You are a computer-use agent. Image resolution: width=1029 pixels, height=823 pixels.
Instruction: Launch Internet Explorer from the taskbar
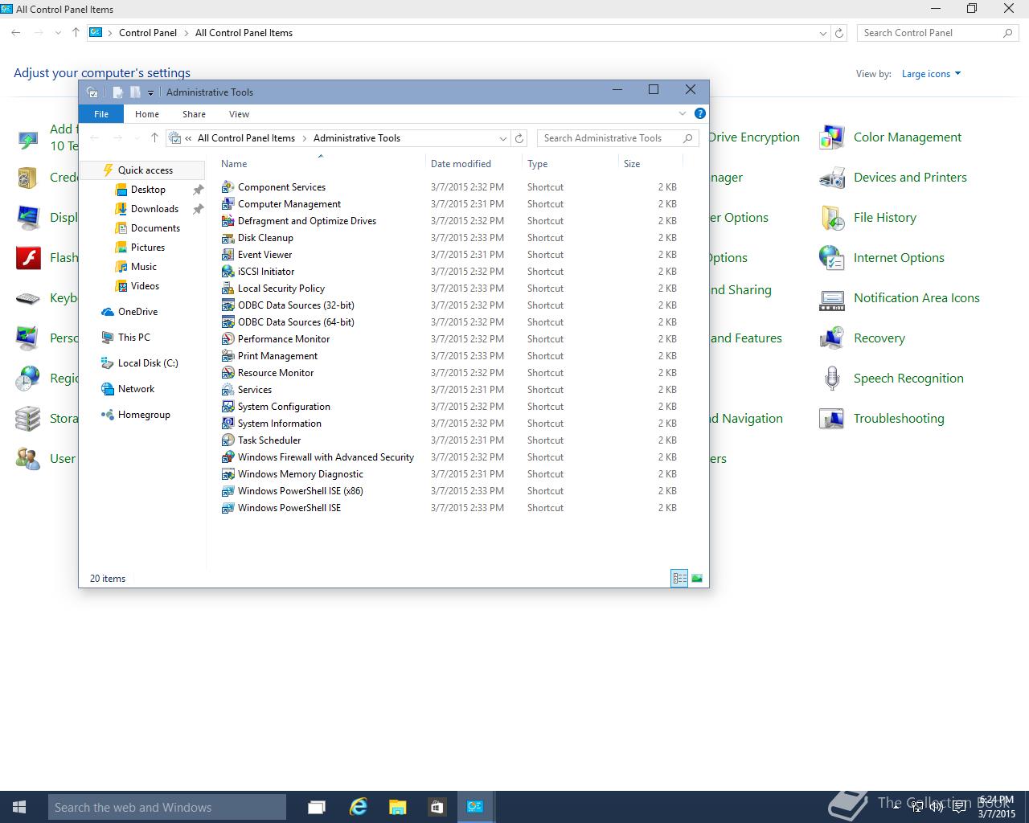tap(358, 807)
